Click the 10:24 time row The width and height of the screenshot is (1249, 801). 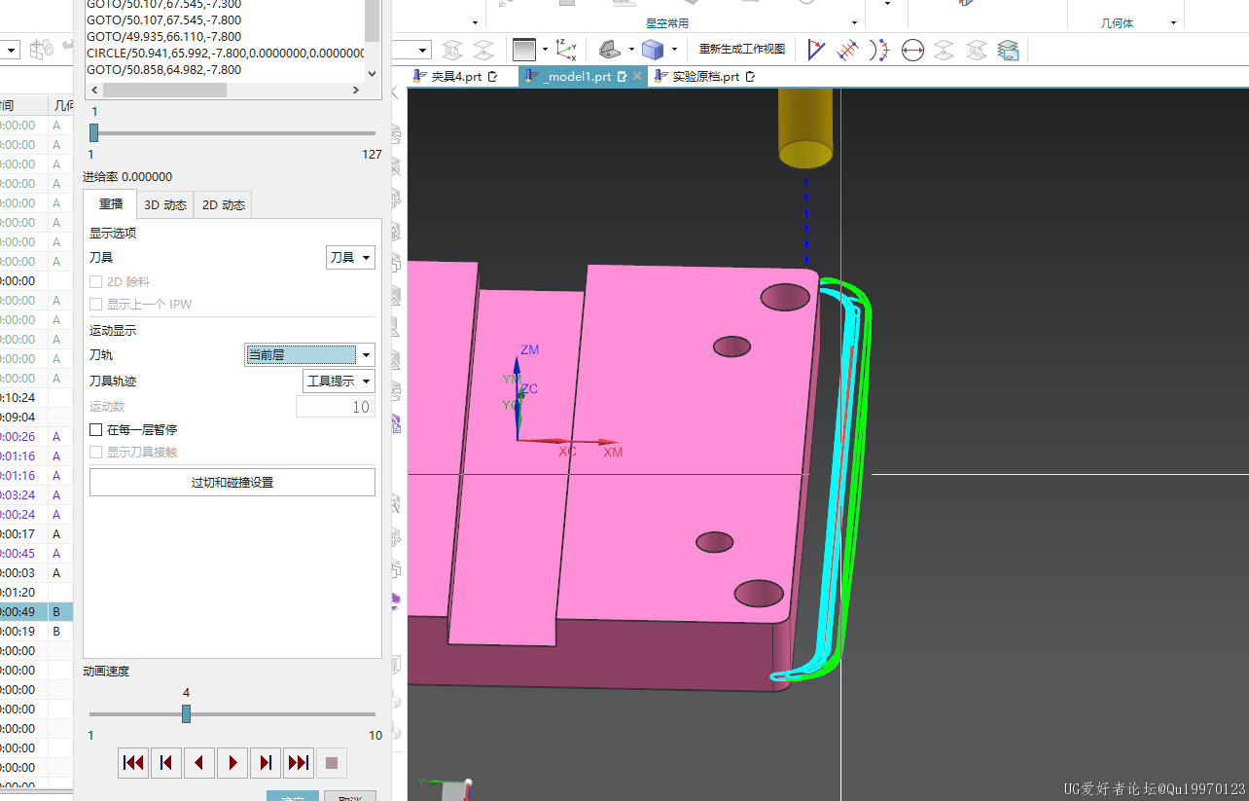coord(36,397)
